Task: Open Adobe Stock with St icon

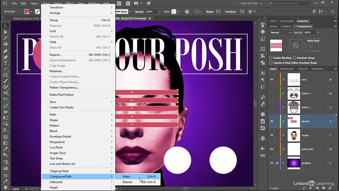Action: pos(128,3)
